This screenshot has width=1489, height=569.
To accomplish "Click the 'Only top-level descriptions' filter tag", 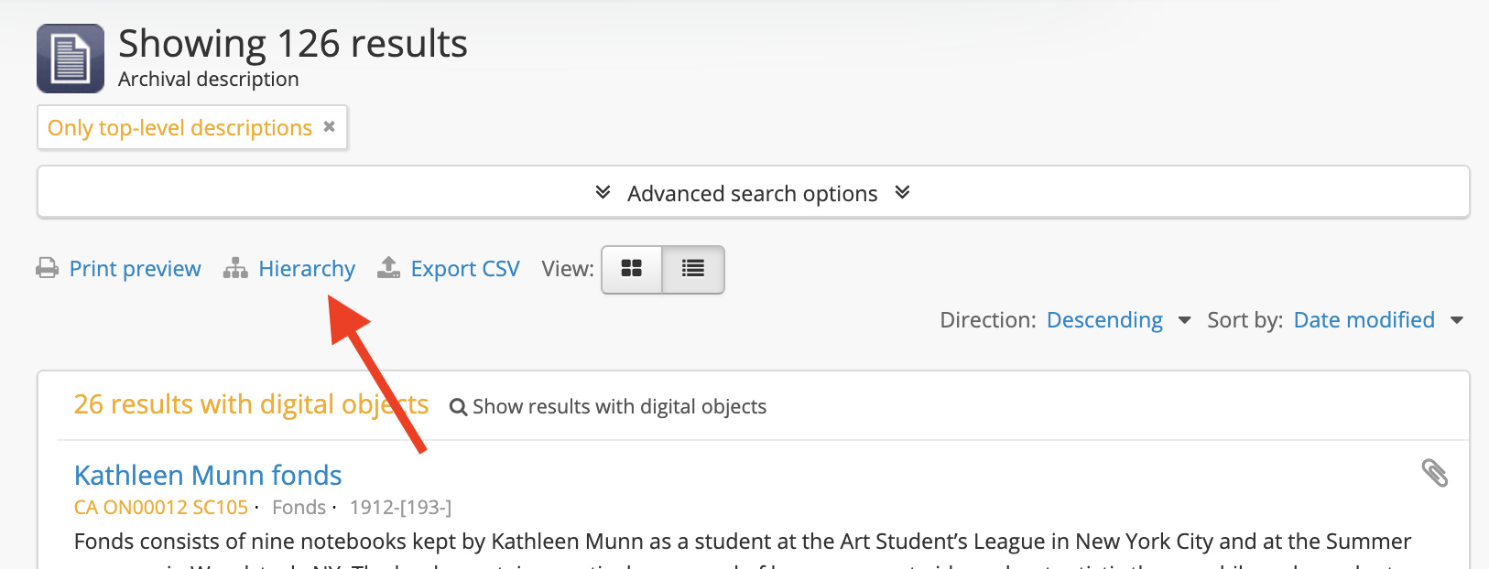I will [x=179, y=128].
